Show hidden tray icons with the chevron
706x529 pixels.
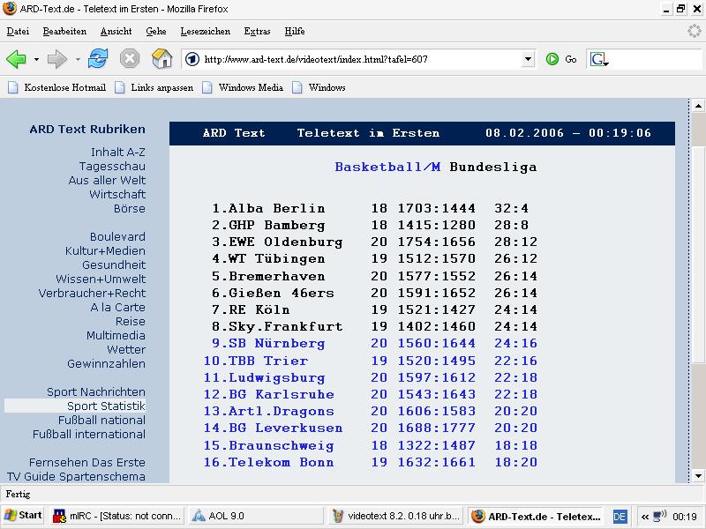(645, 517)
